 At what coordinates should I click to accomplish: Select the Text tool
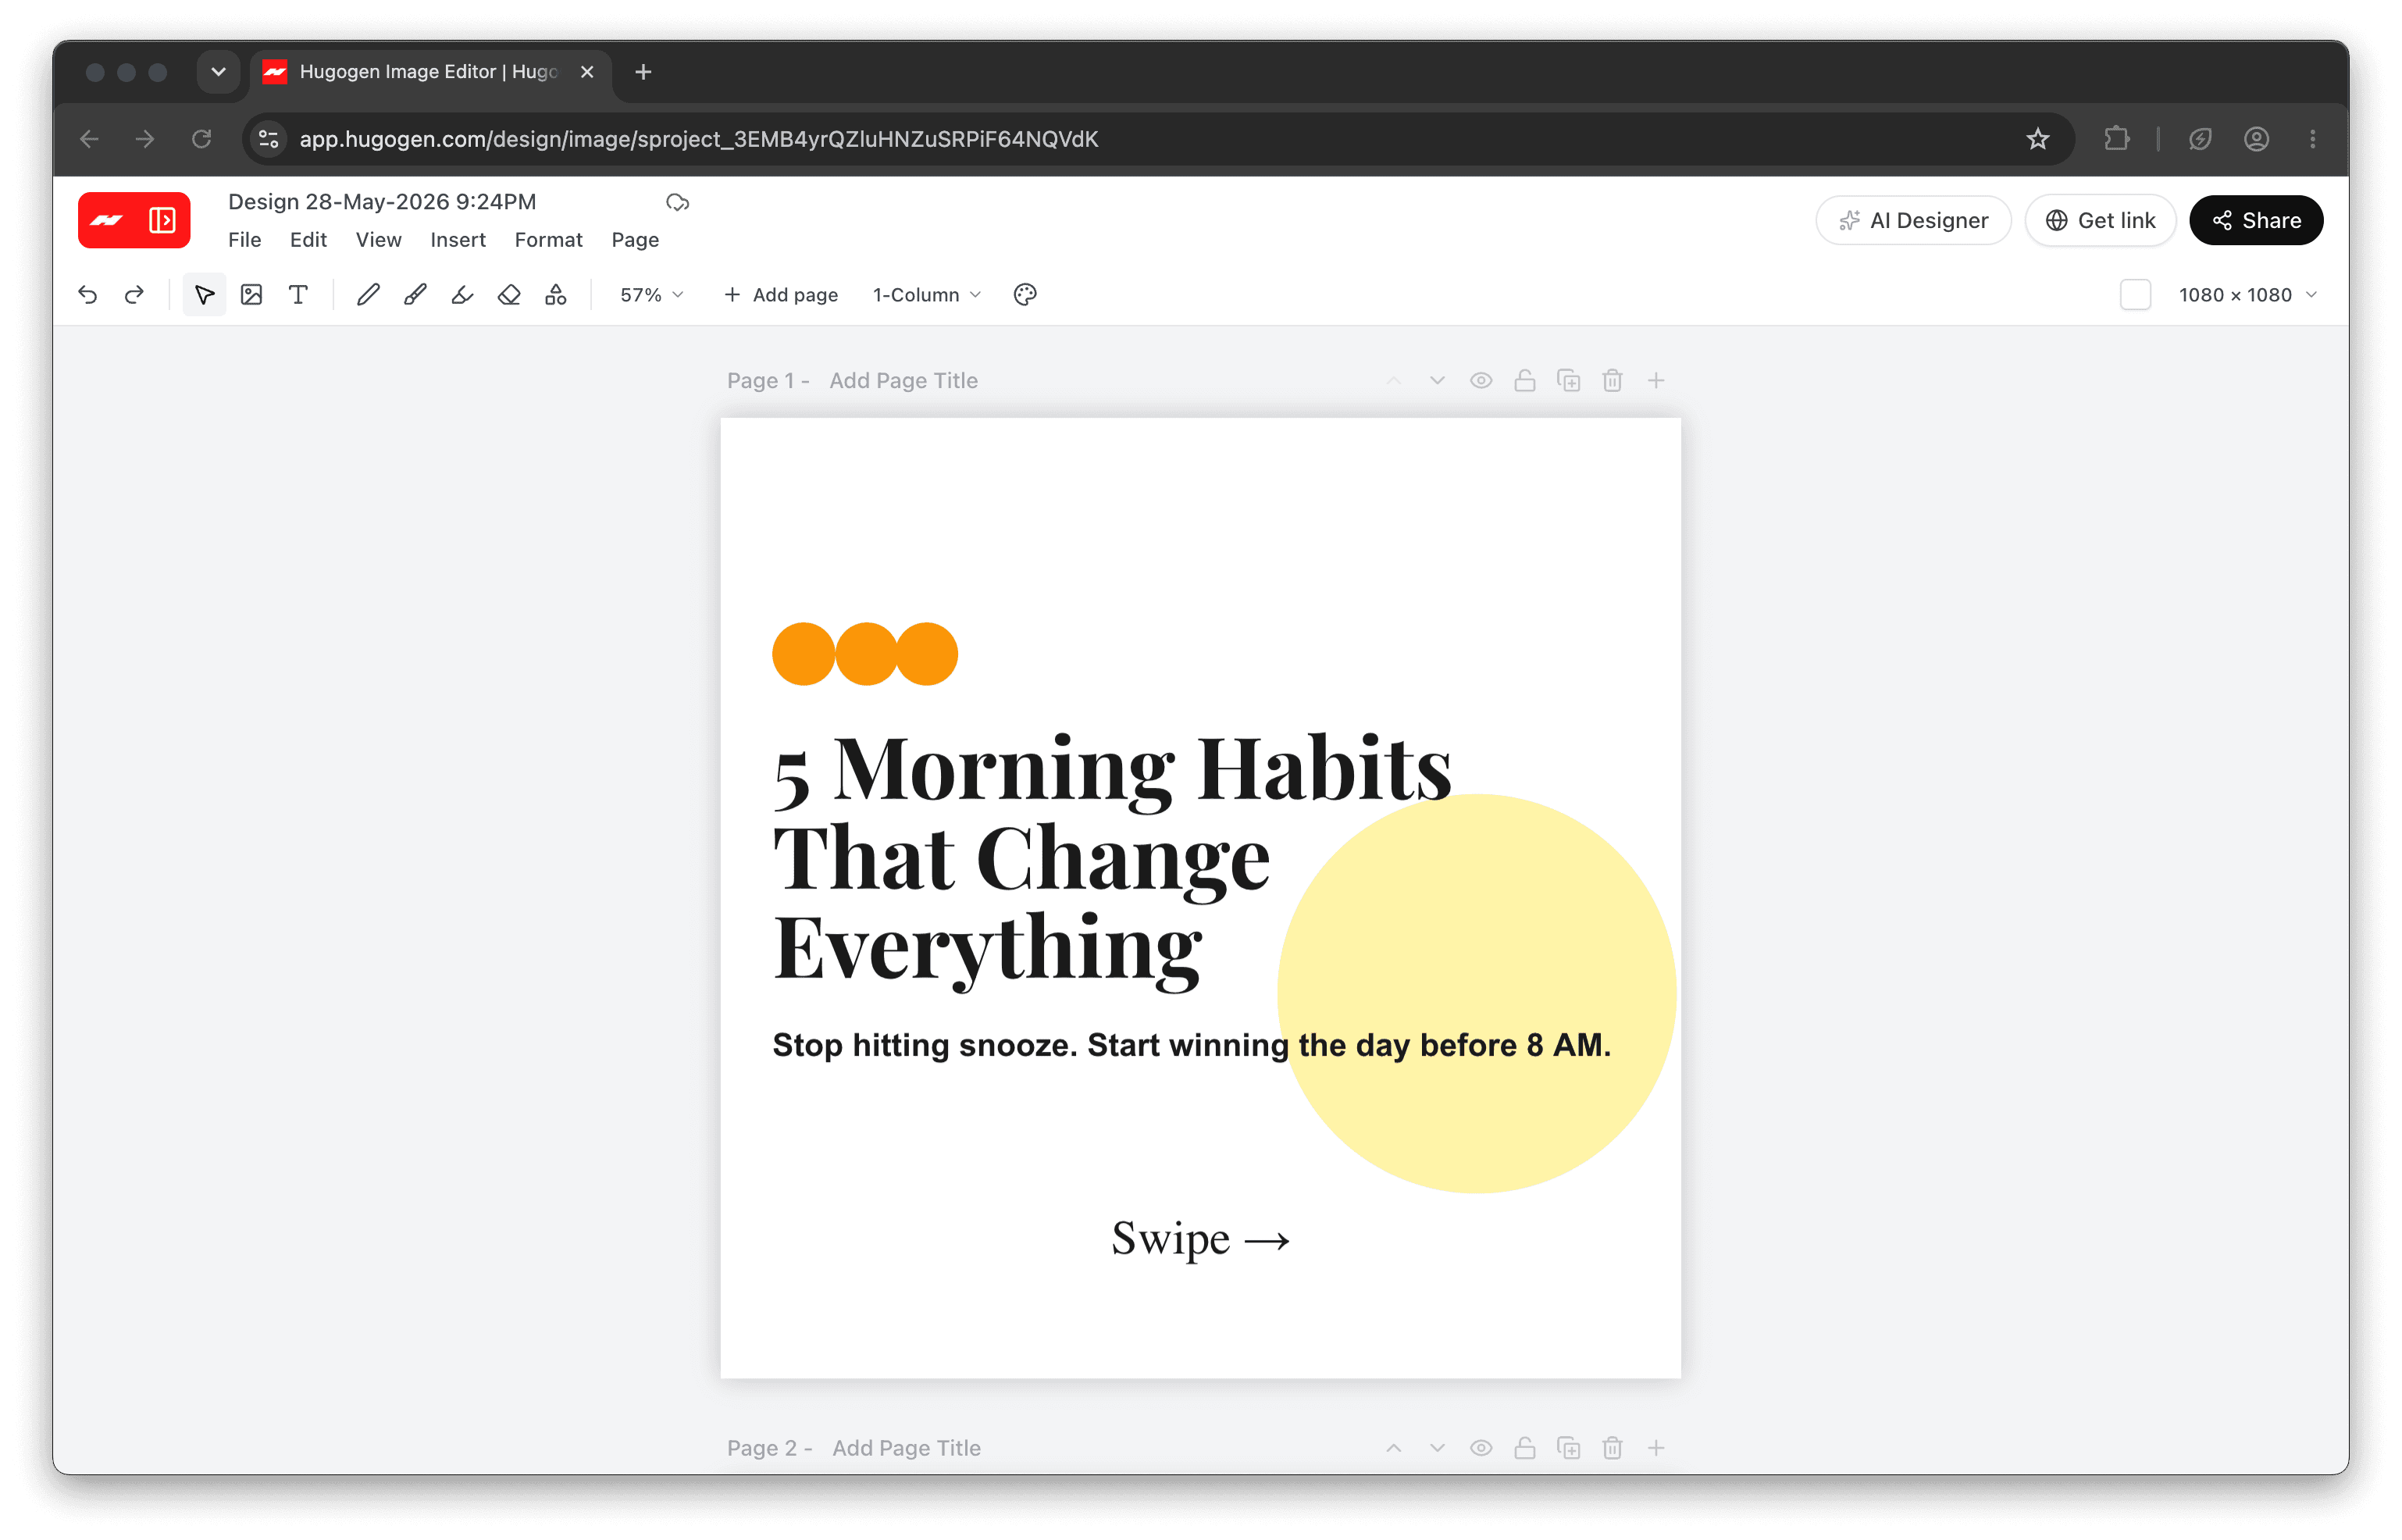tap(298, 295)
